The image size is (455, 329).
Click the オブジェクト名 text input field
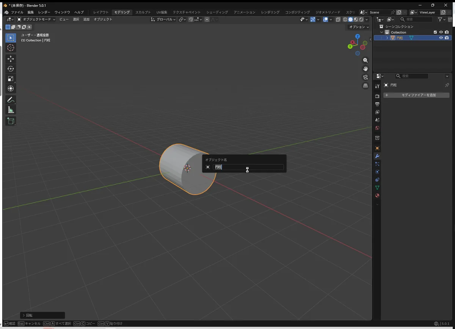pyautogui.click(x=248, y=167)
